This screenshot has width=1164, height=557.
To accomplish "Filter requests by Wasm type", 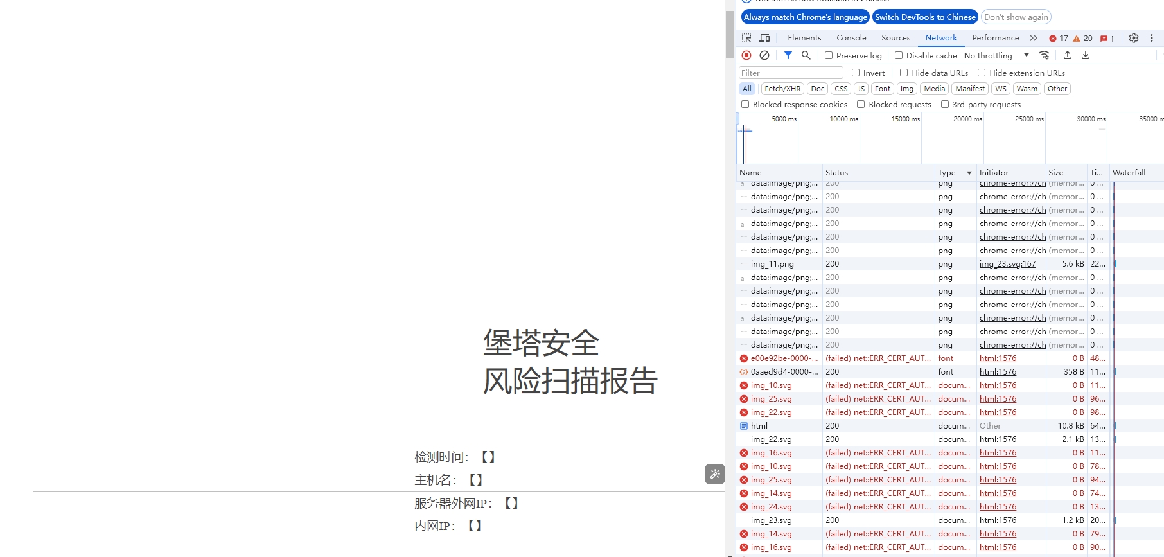I will pos(1027,89).
